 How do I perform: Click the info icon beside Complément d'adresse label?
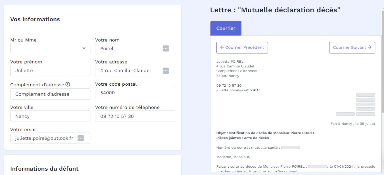[x=67, y=84]
